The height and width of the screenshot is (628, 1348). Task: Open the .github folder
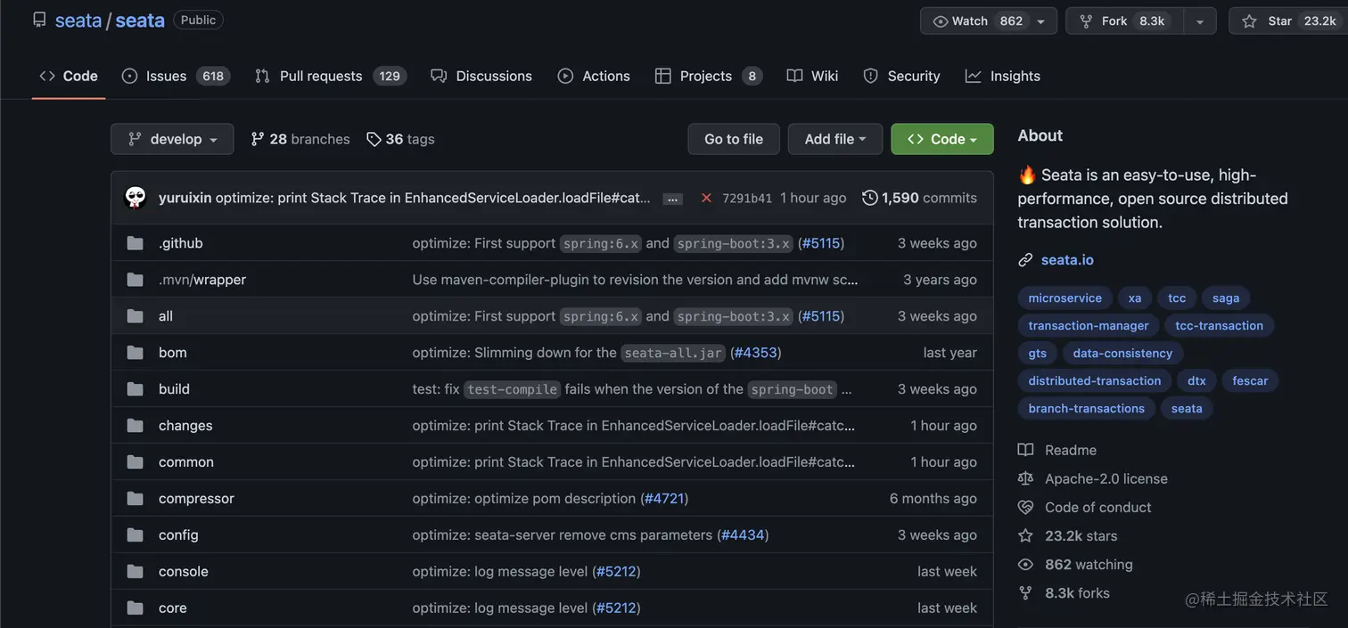181,243
